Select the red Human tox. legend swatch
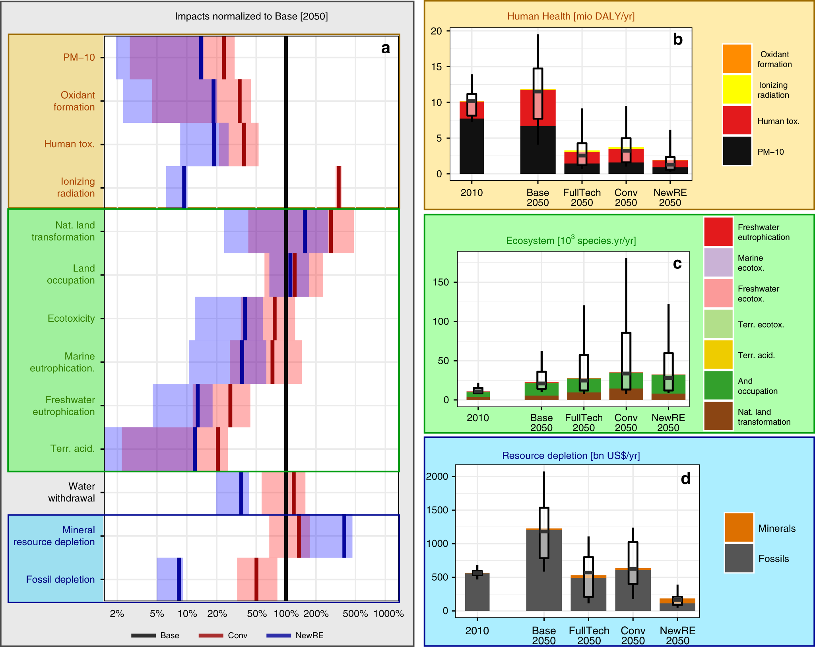Screen dimensions: 815x647 click(737, 120)
